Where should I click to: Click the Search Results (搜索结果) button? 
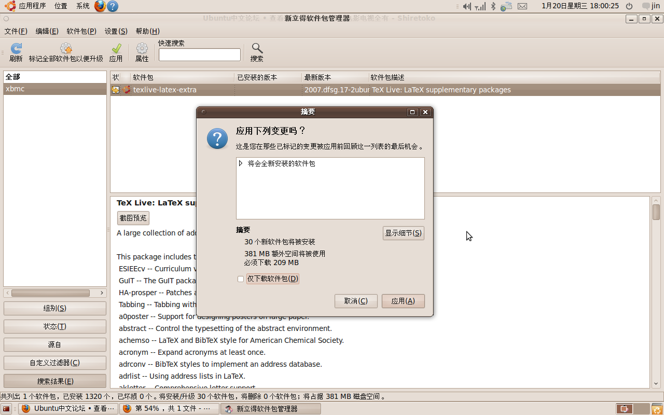(x=55, y=381)
